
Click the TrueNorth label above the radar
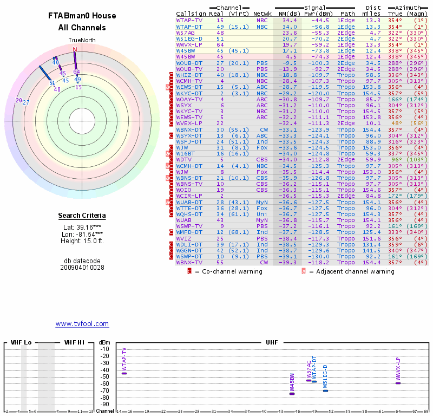coord(82,40)
